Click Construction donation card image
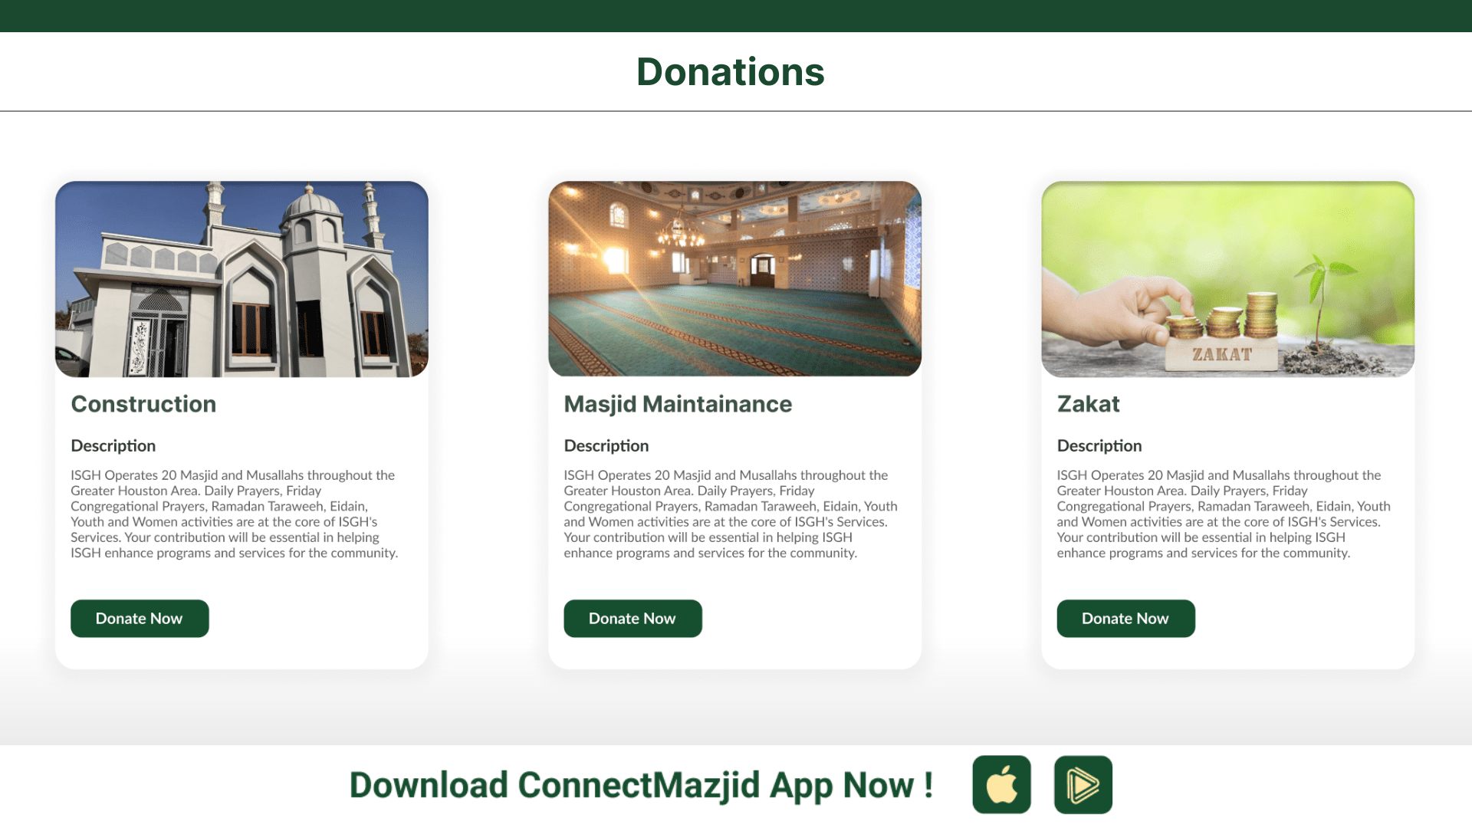Image resolution: width=1472 pixels, height=828 pixels. coord(241,279)
